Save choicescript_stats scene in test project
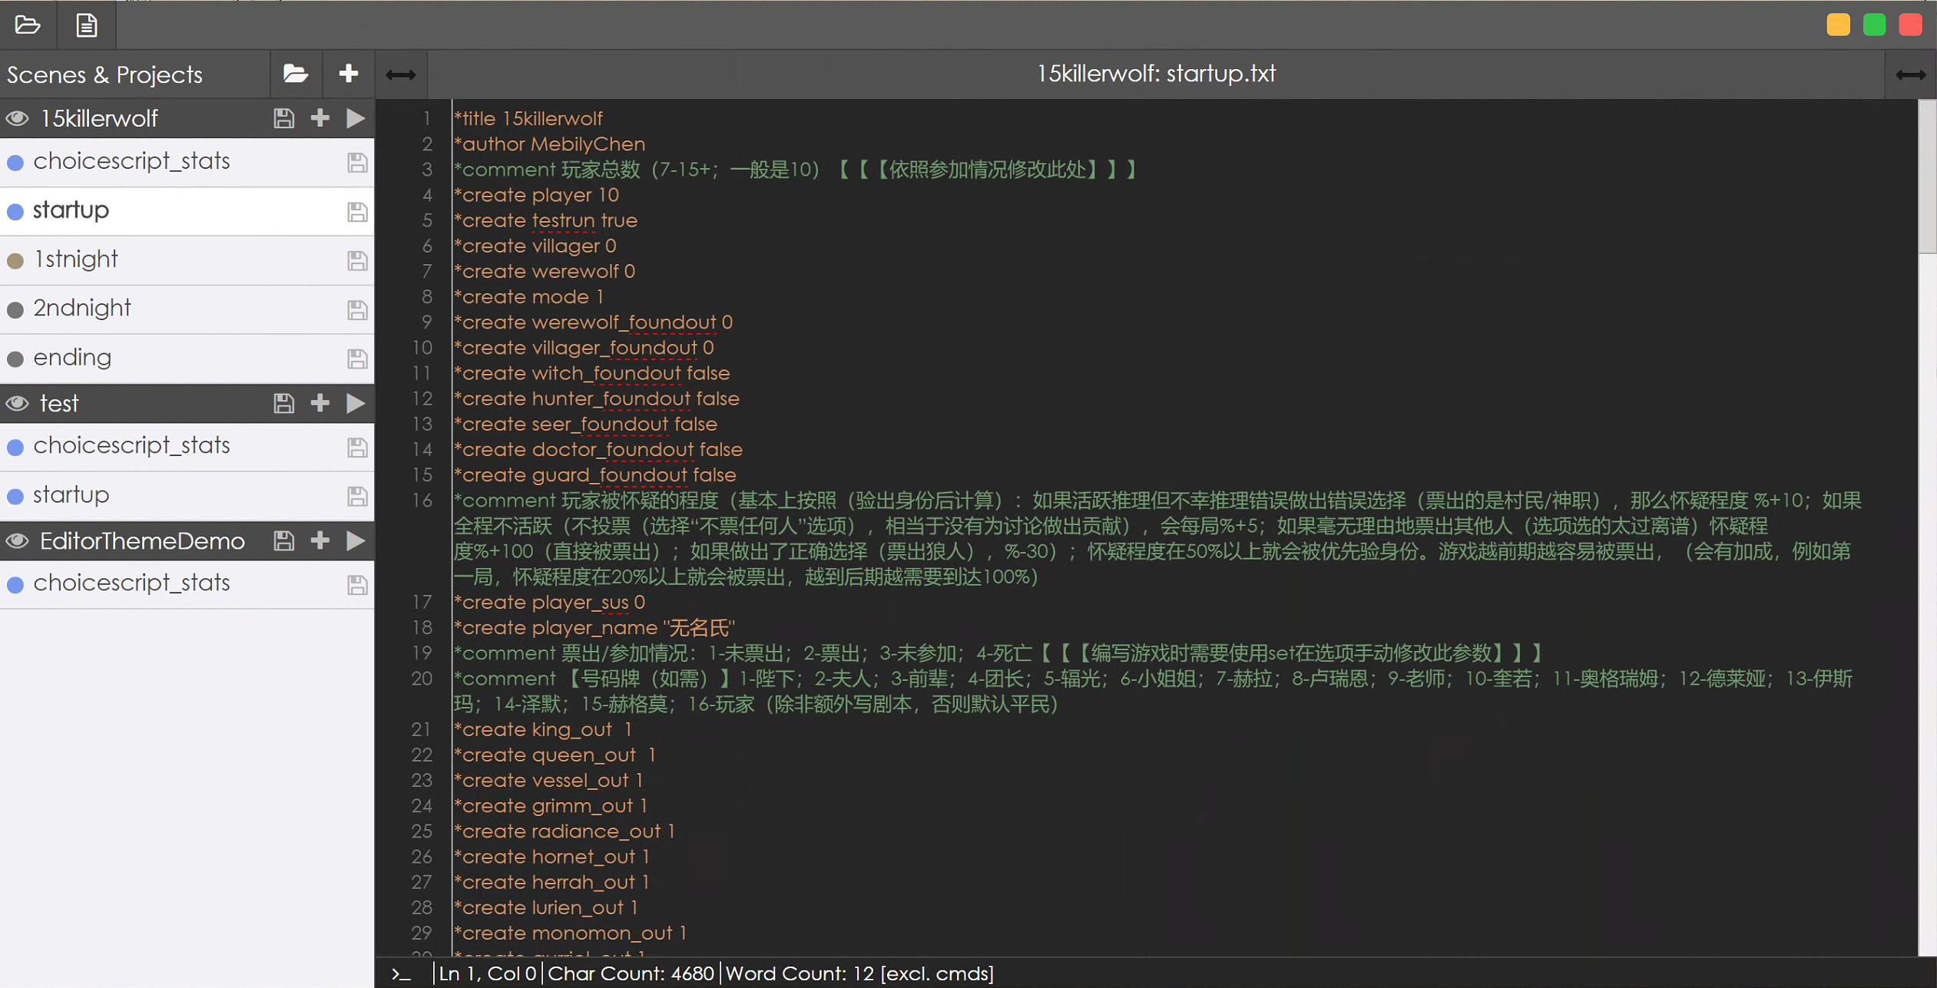 [x=357, y=447]
